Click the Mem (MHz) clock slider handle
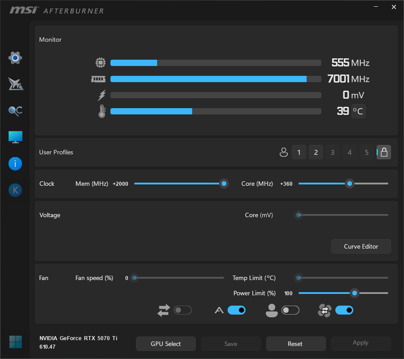404x359 pixels. (x=224, y=184)
